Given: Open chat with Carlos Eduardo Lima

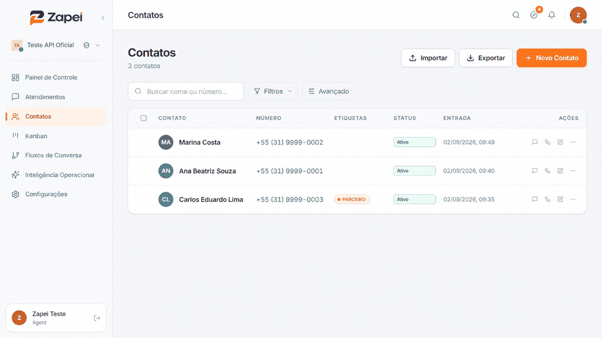Looking at the screenshot, I should click(x=535, y=199).
